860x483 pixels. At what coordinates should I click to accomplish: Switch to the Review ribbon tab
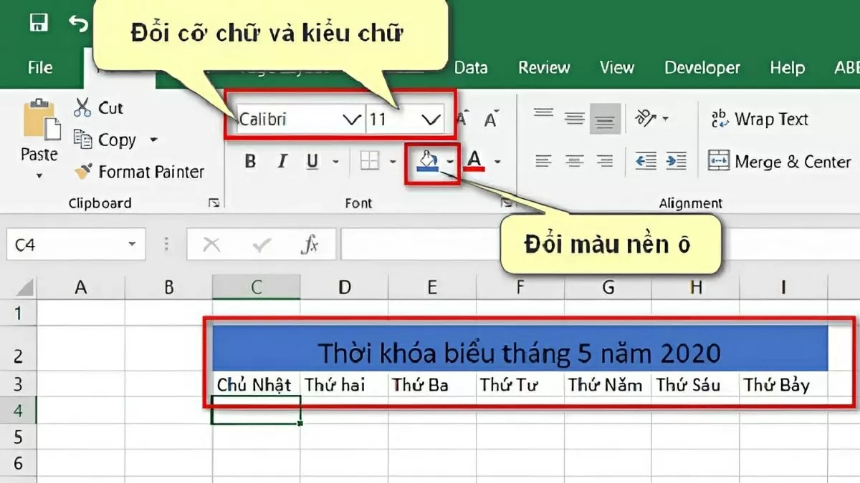coord(544,67)
